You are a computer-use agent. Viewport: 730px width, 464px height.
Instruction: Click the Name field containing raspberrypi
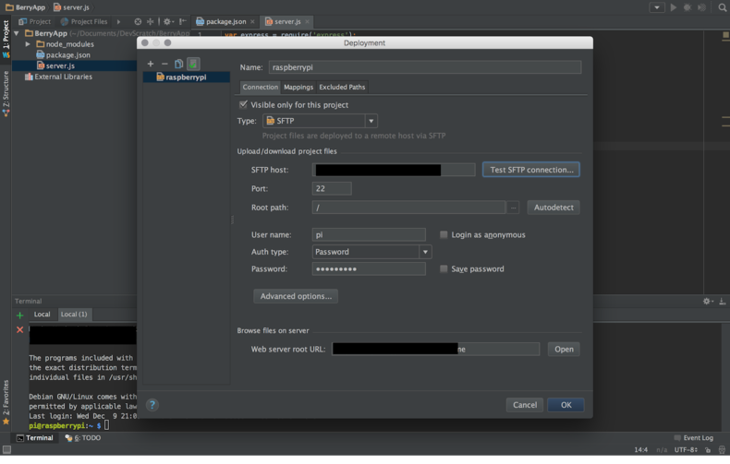point(424,67)
